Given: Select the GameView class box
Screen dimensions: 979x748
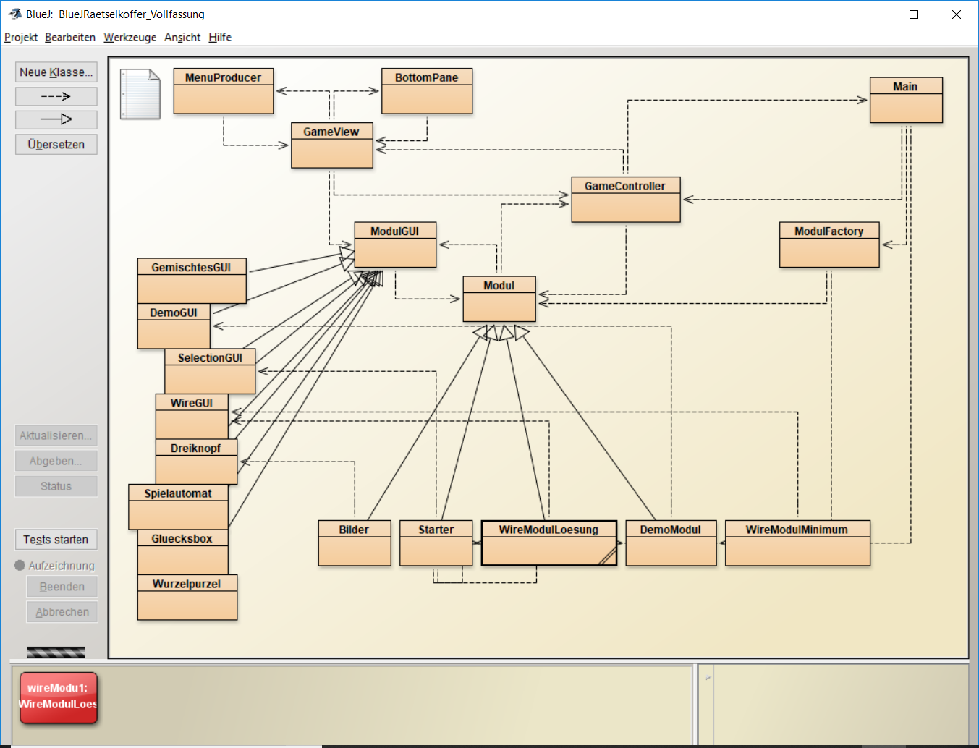Looking at the screenshot, I should tap(331, 145).
